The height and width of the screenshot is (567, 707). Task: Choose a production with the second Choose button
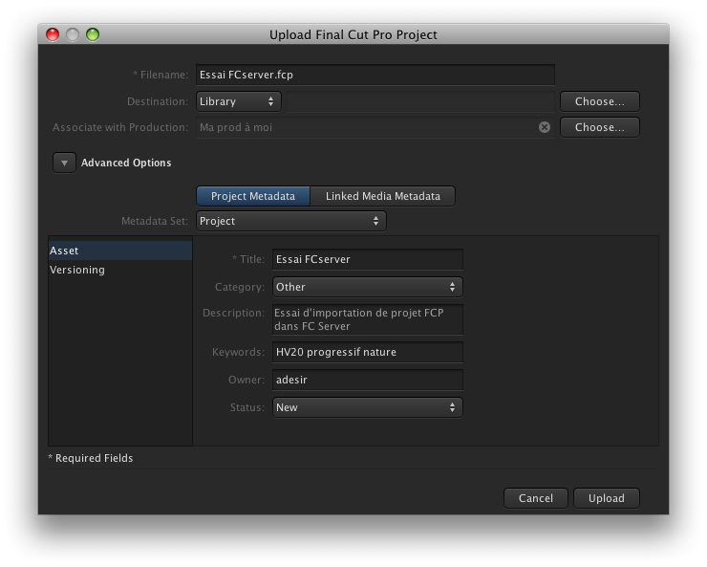pyautogui.click(x=600, y=127)
